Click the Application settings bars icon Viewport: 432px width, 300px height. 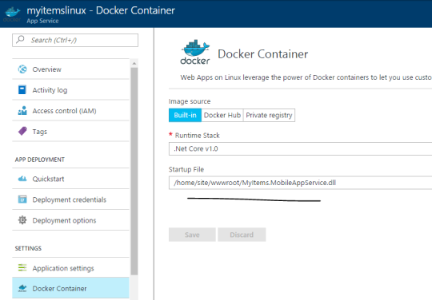[22, 267]
